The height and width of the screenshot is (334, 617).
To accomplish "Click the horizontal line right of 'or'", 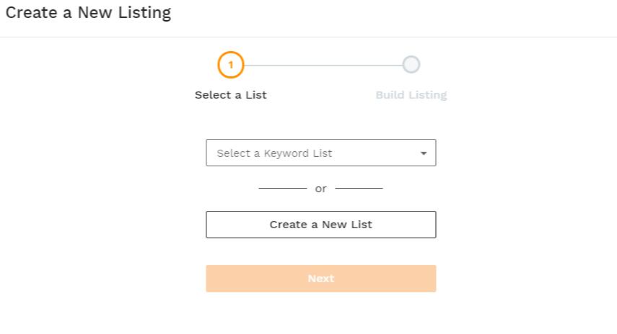I will coord(359,189).
